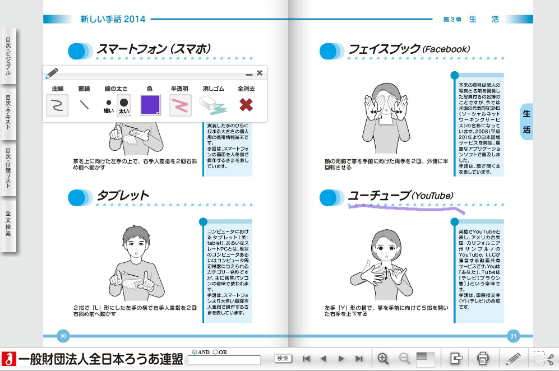Click the 生活 chapter side tab

coord(526,122)
